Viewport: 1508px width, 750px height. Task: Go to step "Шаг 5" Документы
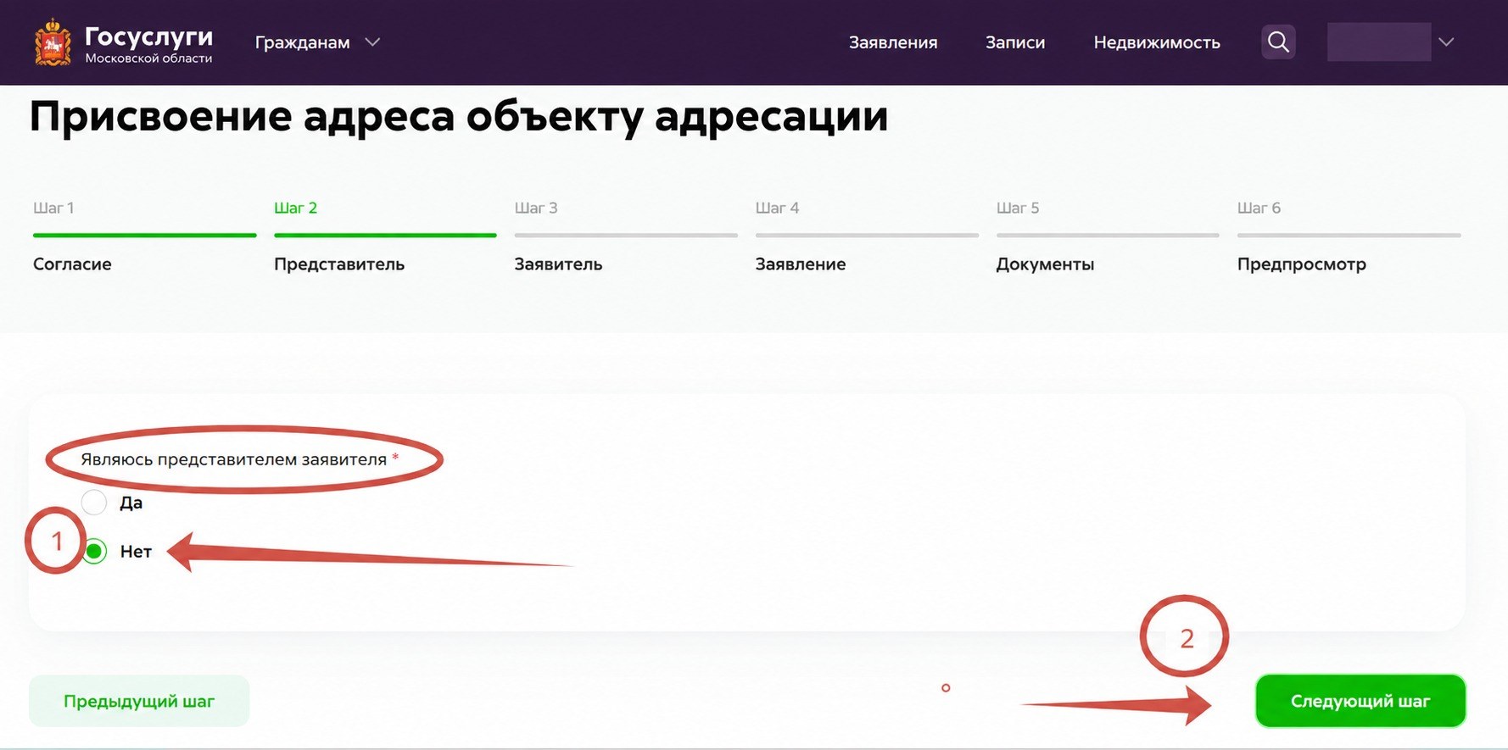pos(1108,236)
